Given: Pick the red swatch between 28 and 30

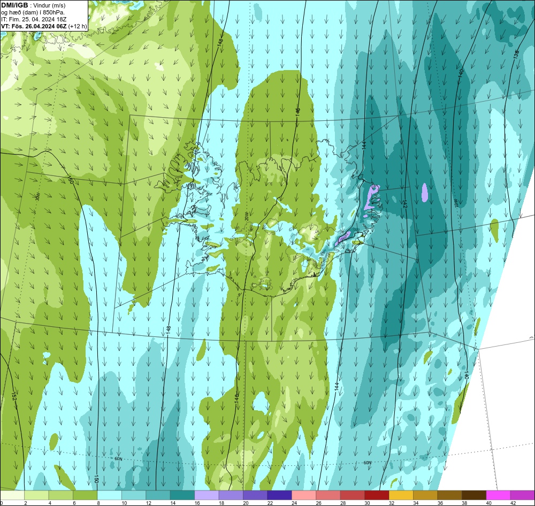Looking at the screenshot, I should coord(353,495).
